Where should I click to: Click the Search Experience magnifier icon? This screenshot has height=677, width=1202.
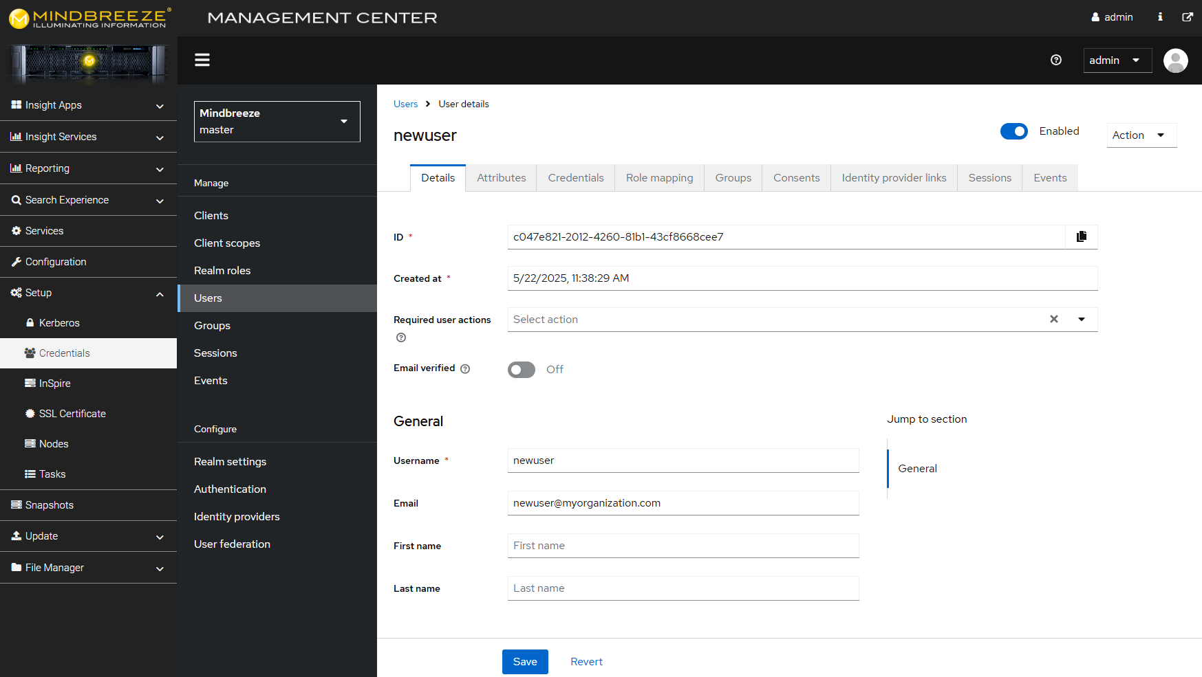[x=17, y=200]
